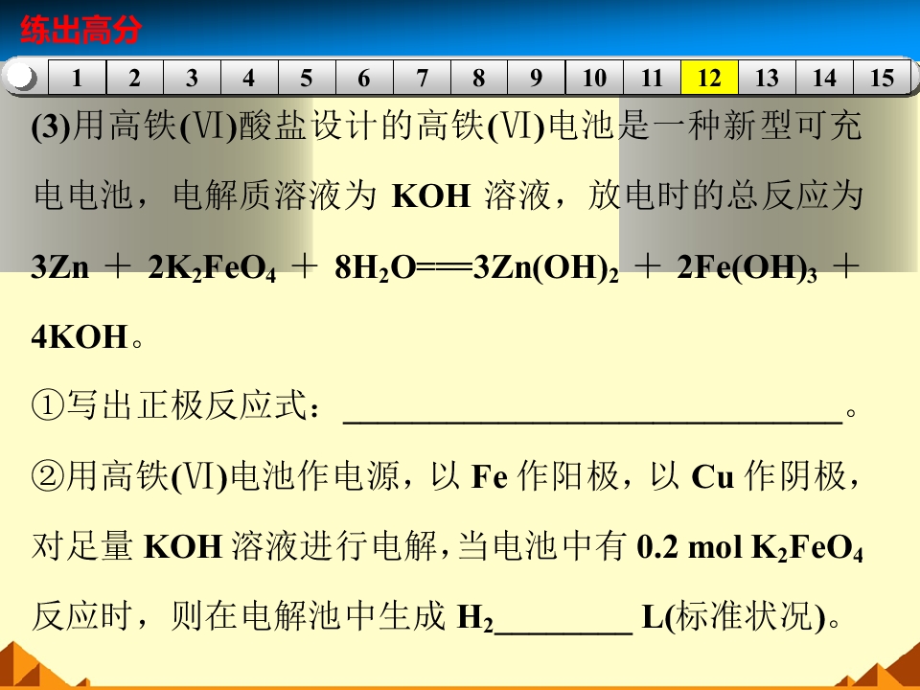Jump to question 8
The width and height of the screenshot is (920, 690).
click(x=479, y=78)
